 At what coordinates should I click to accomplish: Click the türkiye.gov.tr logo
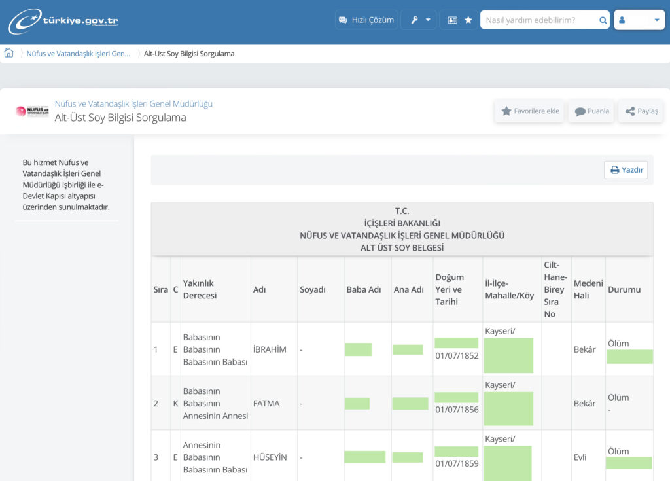coord(63,21)
